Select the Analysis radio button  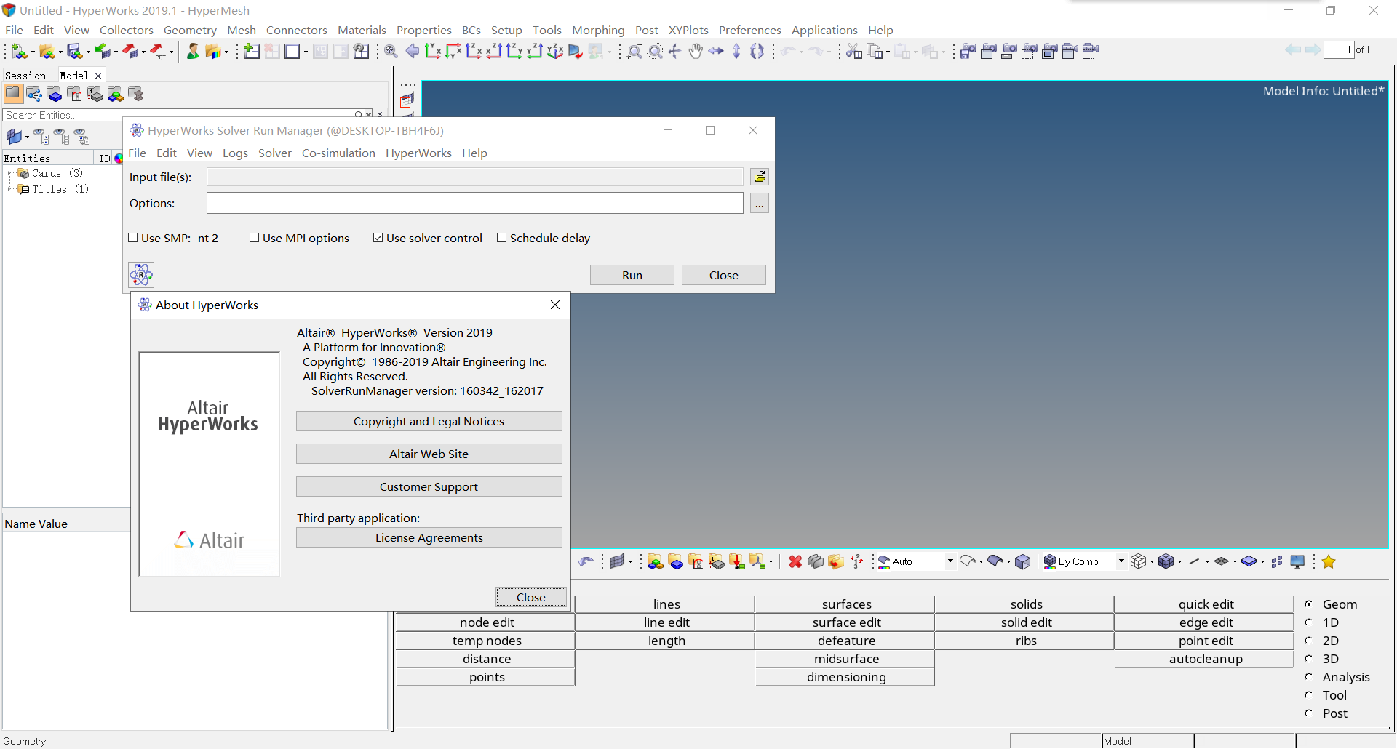(1308, 676)
